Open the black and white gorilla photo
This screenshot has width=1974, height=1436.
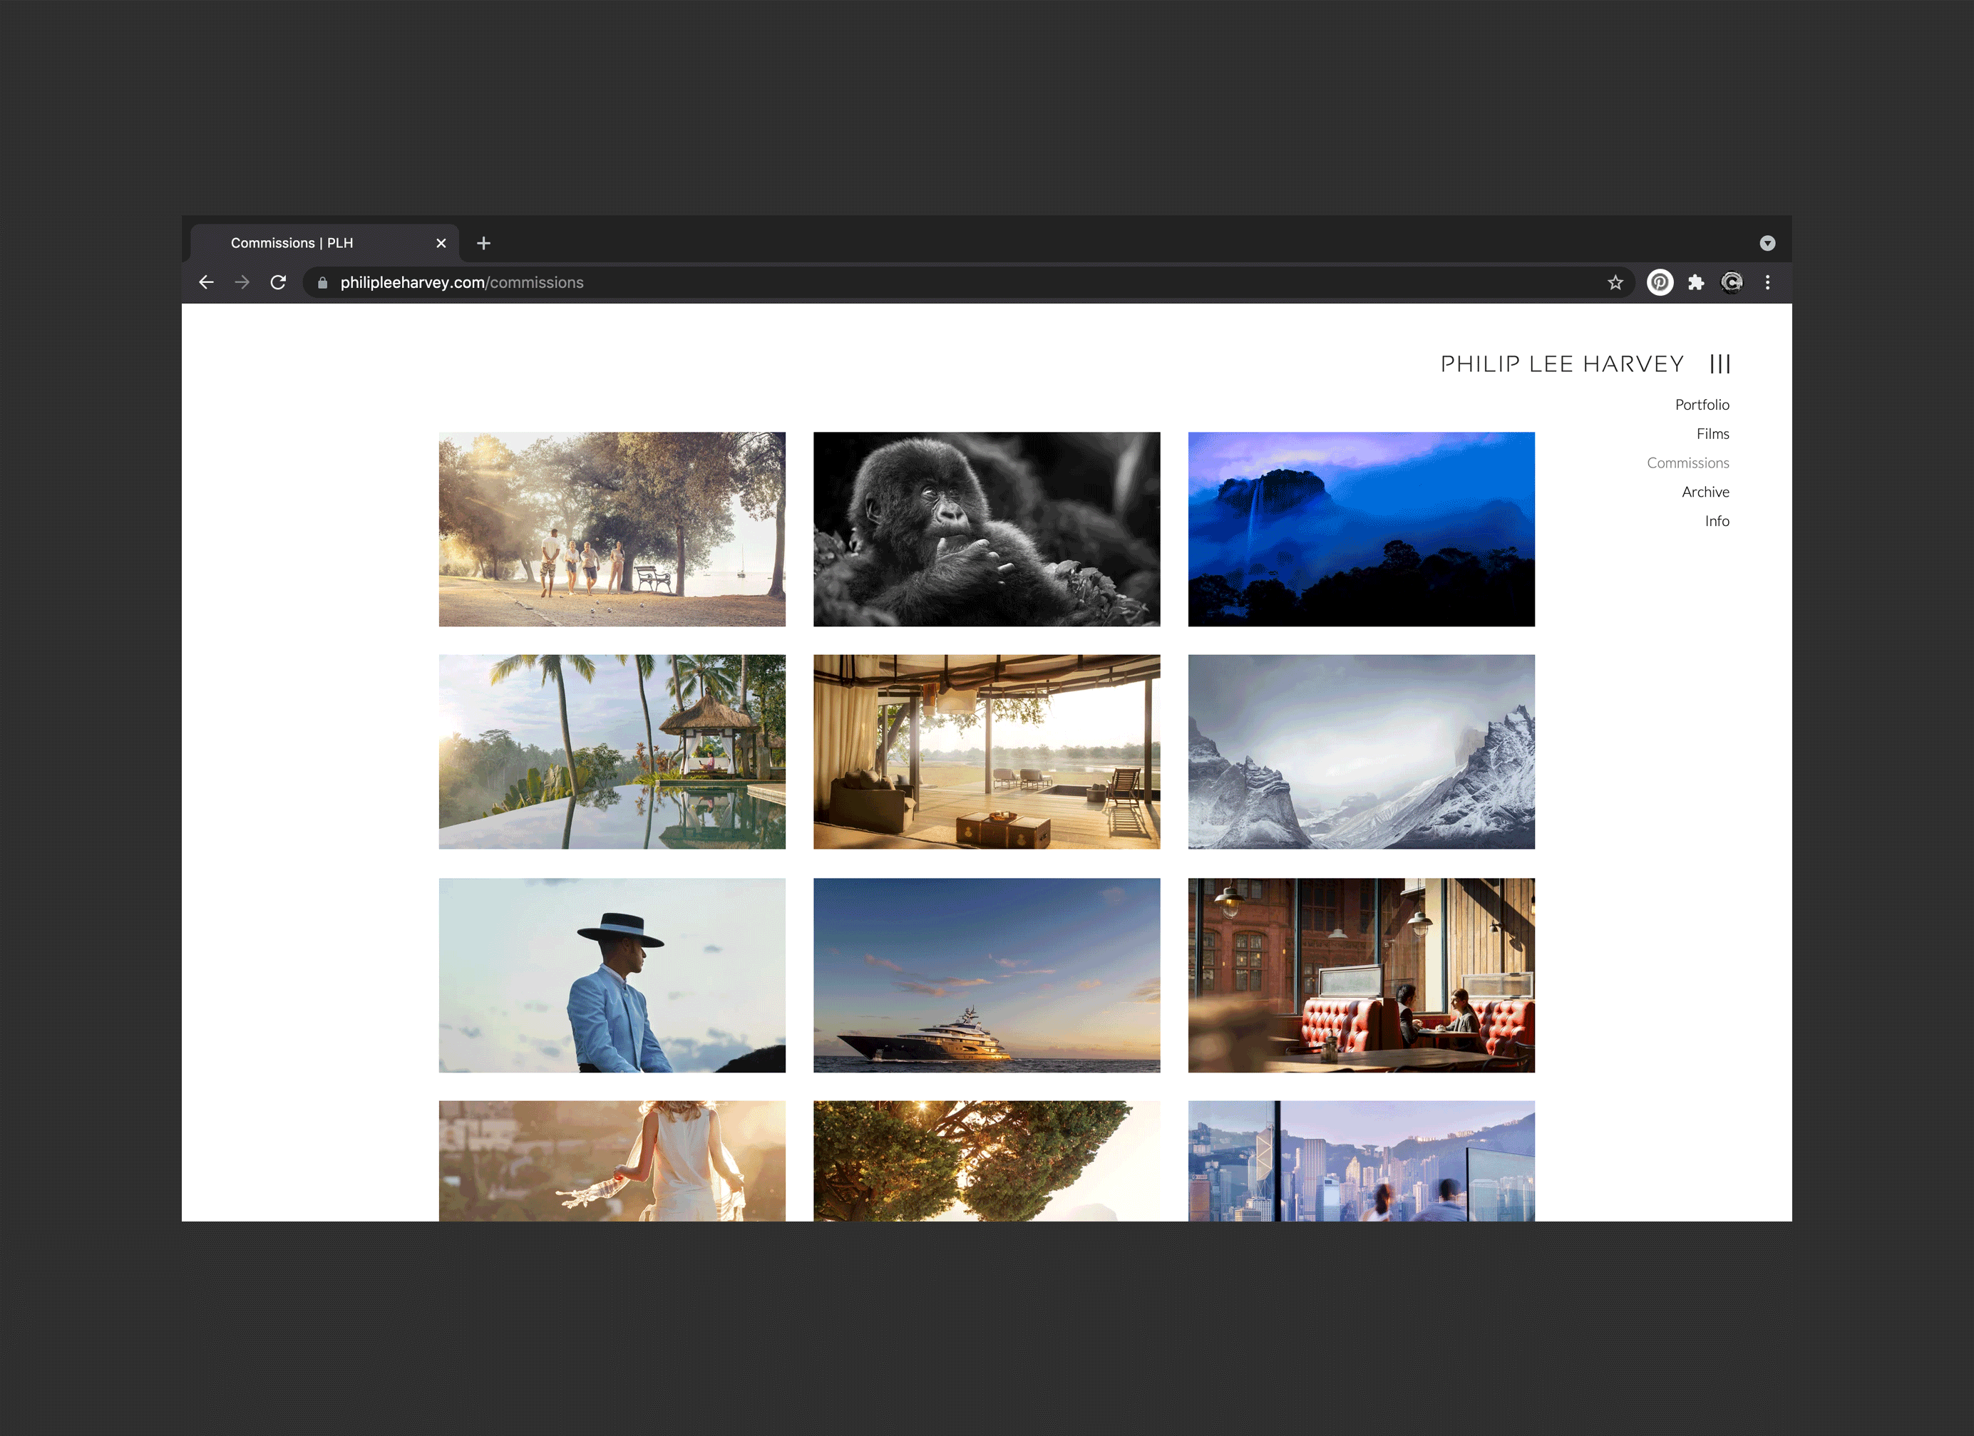point(986,529)
